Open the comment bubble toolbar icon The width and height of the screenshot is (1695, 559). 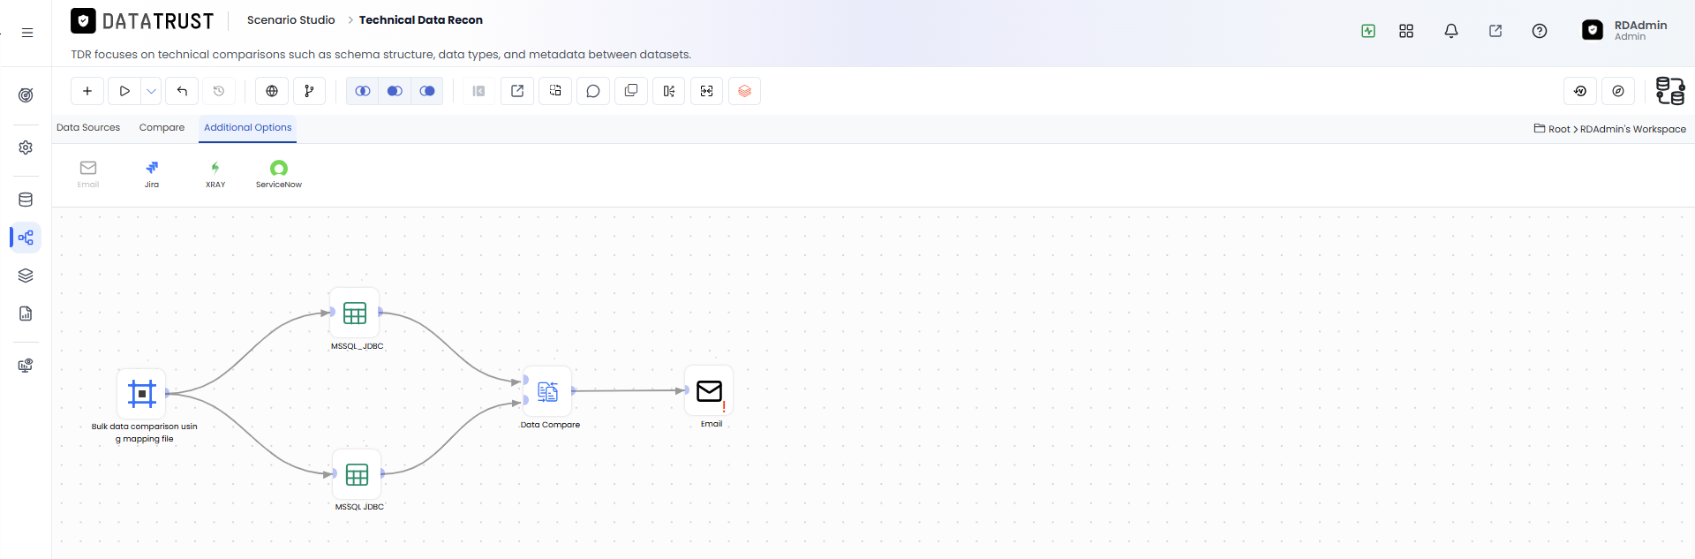[x=593, y=91]
